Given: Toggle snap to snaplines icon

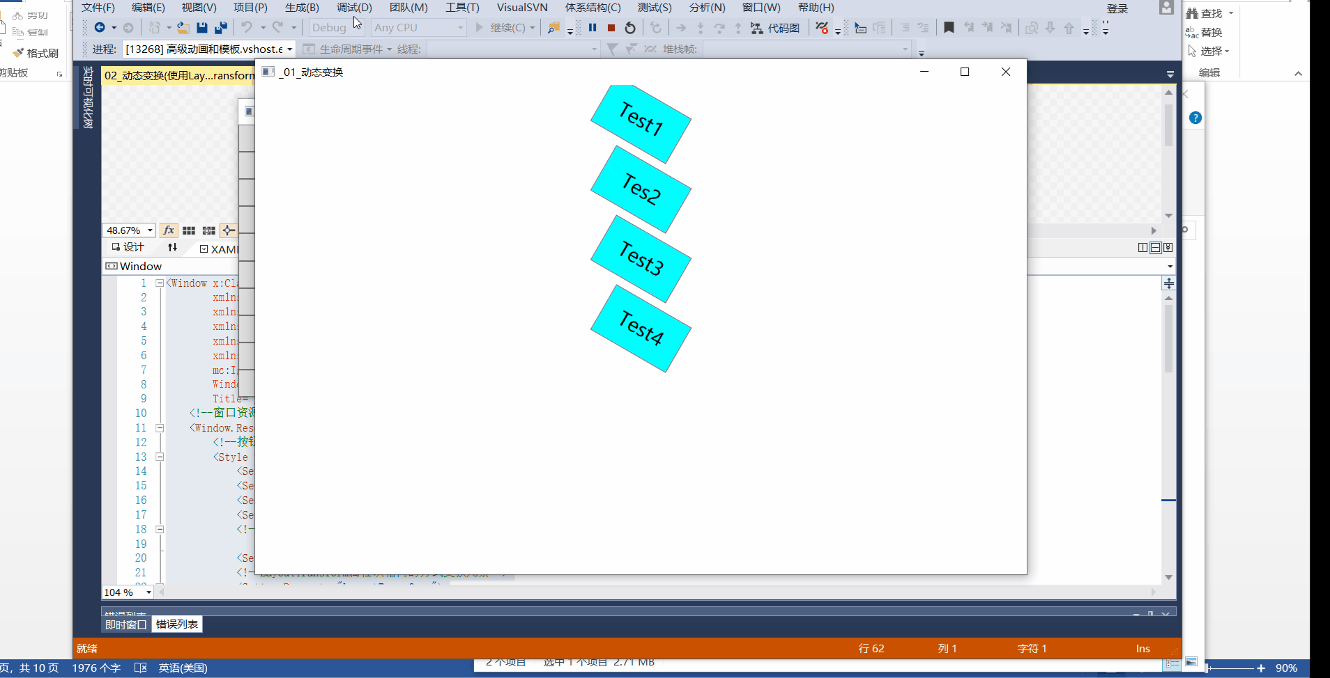Looking at the screenshot, I should click(x=228, y=230).
